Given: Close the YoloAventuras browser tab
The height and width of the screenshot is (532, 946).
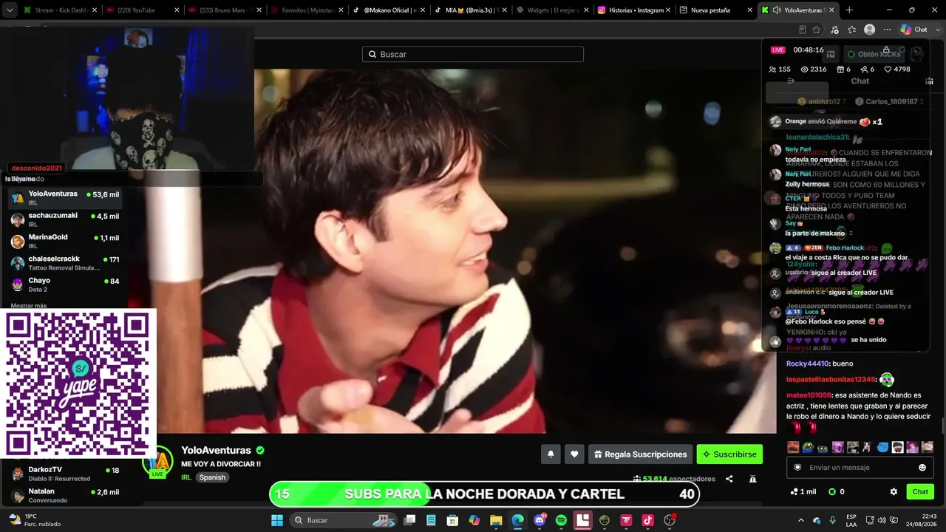Looking at the screenshot, I should (832, 10).
